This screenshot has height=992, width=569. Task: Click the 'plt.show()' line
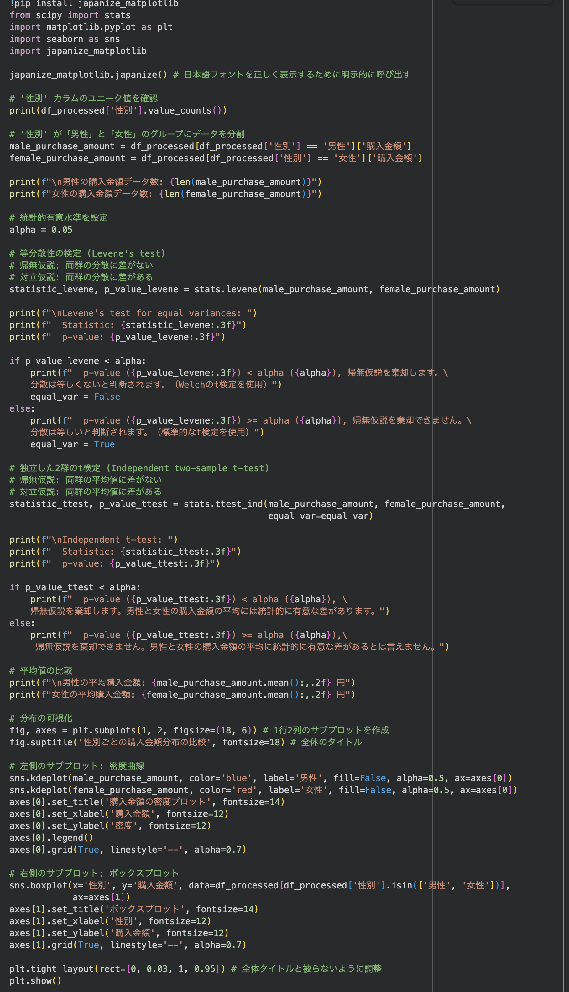(x=36, y=981)
